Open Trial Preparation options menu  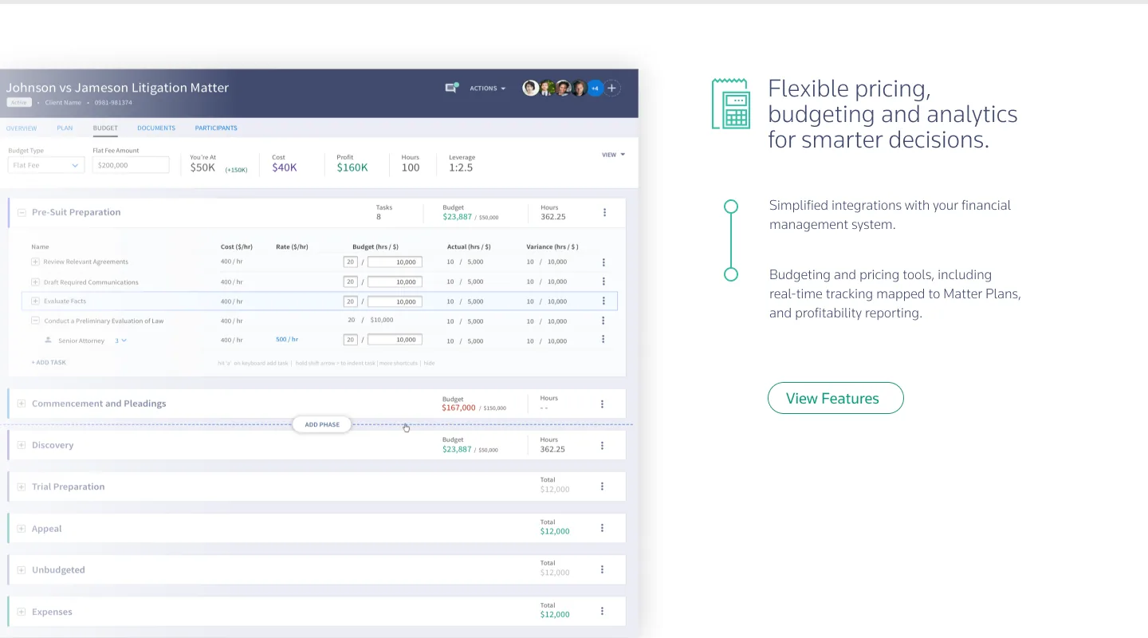pyautogui.click(x=602, y=486)
